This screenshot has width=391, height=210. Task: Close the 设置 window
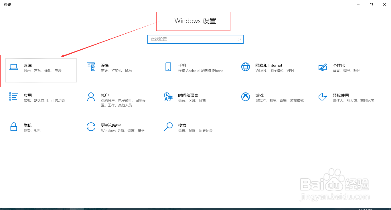pos(384,5)
